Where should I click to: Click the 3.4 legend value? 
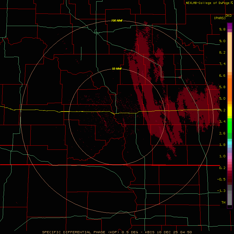point(222,122)
